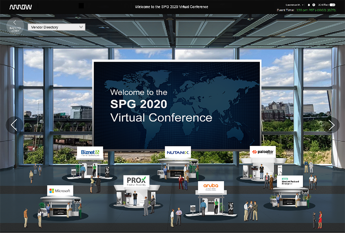
Task: Open the Vendor Directory dropdown
Action: [57, 27]
